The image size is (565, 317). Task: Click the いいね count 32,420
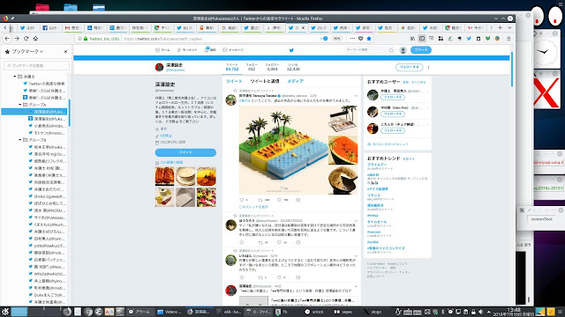293,67
